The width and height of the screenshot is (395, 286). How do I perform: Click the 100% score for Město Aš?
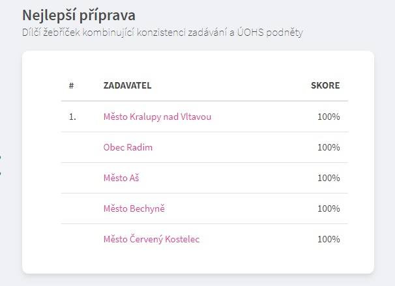(329, 178)
